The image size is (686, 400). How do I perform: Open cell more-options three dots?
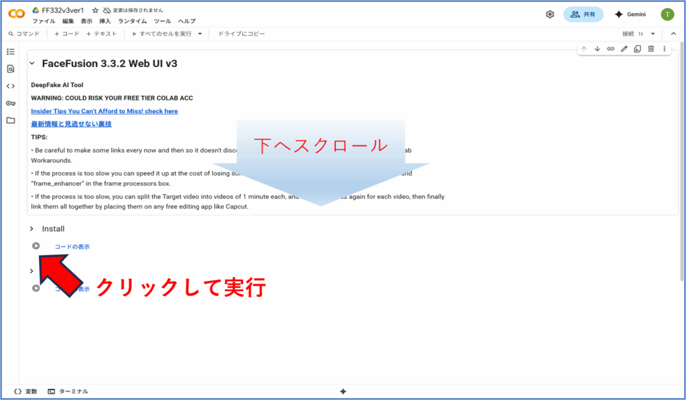[x=664, y=49]
